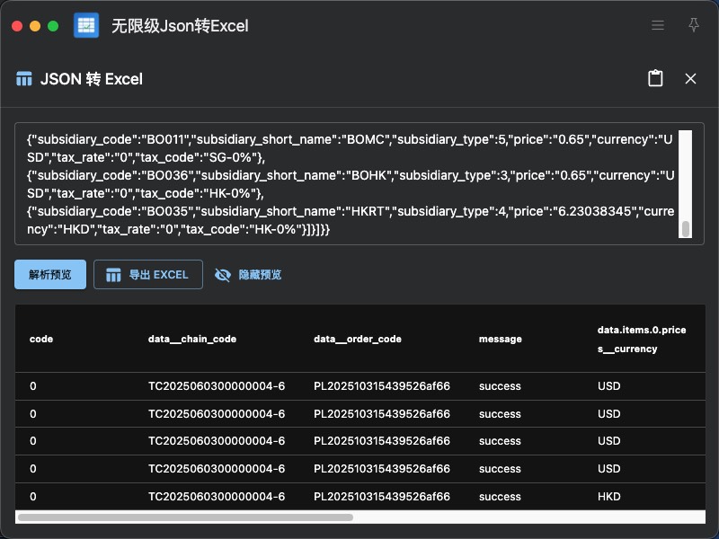719x539 pixels.
Task: Click the preview table horizontal scrollbar
Action: [185, 517]
